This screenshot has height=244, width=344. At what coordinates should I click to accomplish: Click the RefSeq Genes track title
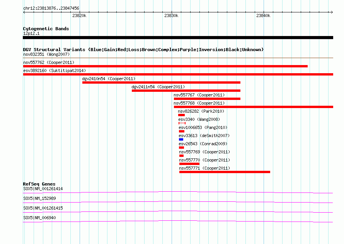tap(39, 184)
